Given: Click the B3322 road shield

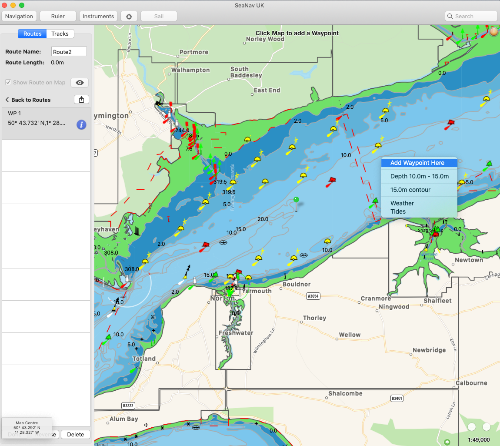Looking at the screenshot, I should point(128,406).
